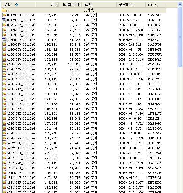Click file name 4427799W_001.DWG
The width and height of the screenshot is (183, 193).
point(21,168)
